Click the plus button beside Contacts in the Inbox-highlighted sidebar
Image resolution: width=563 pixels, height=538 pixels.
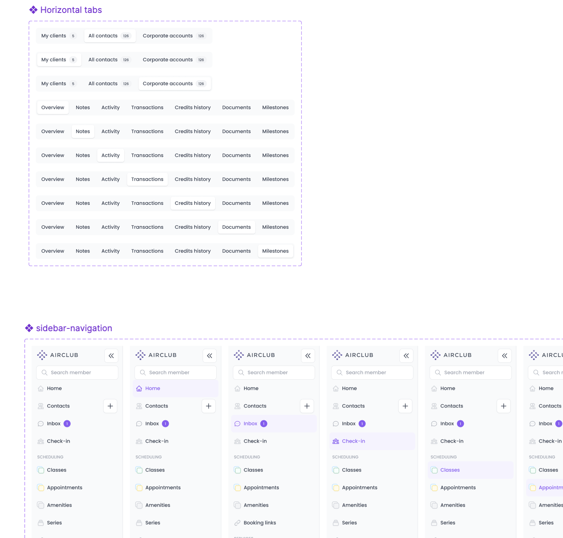pyautogui.click(x=307, y=406)
